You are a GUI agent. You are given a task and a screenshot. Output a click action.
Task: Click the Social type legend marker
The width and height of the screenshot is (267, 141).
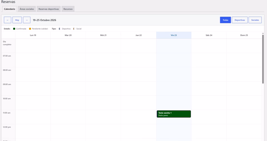coord(74,29)
